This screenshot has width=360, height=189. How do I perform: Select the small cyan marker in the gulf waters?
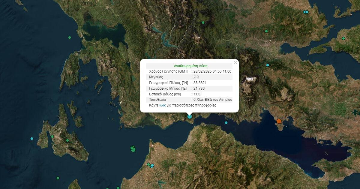click(226, 123)
